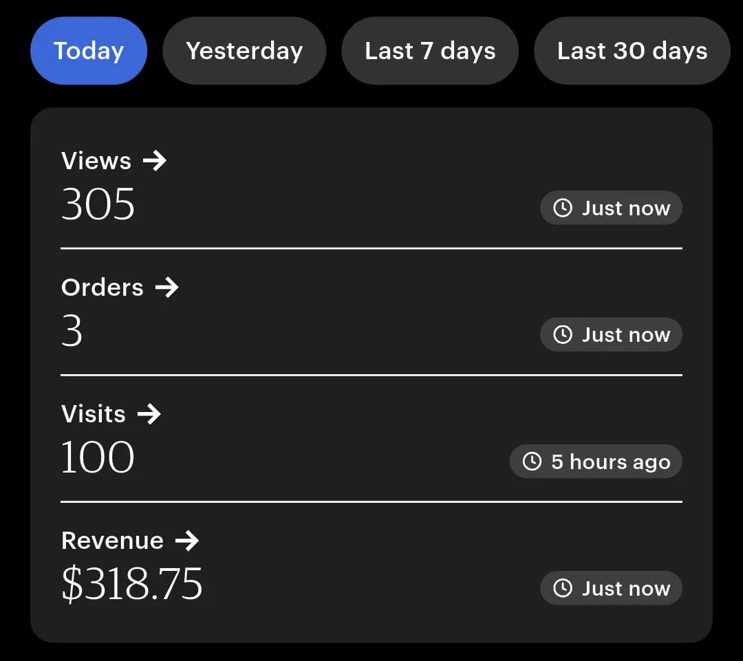The image size is (743, 661).
Task: Show stats for Last 30 days
Action: (632, 51)
